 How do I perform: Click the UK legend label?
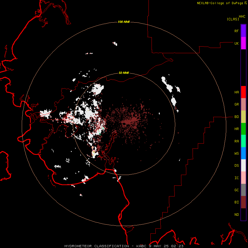click(236, 43)
